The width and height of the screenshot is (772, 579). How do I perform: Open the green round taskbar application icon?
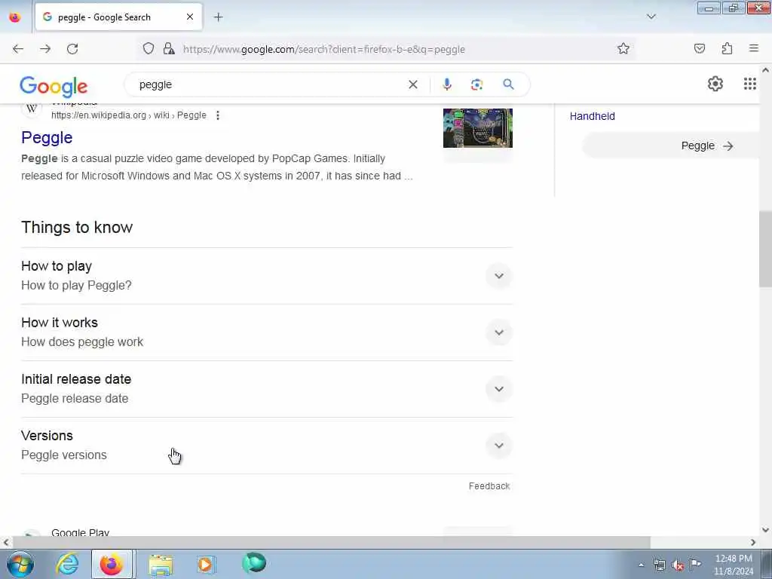254,562
